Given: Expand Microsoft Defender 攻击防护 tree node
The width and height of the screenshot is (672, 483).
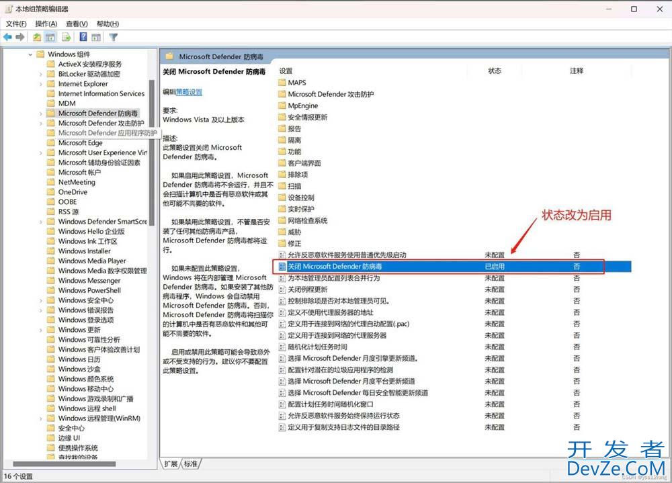Looking at the screenshot, I should click(x=41, y=124).
